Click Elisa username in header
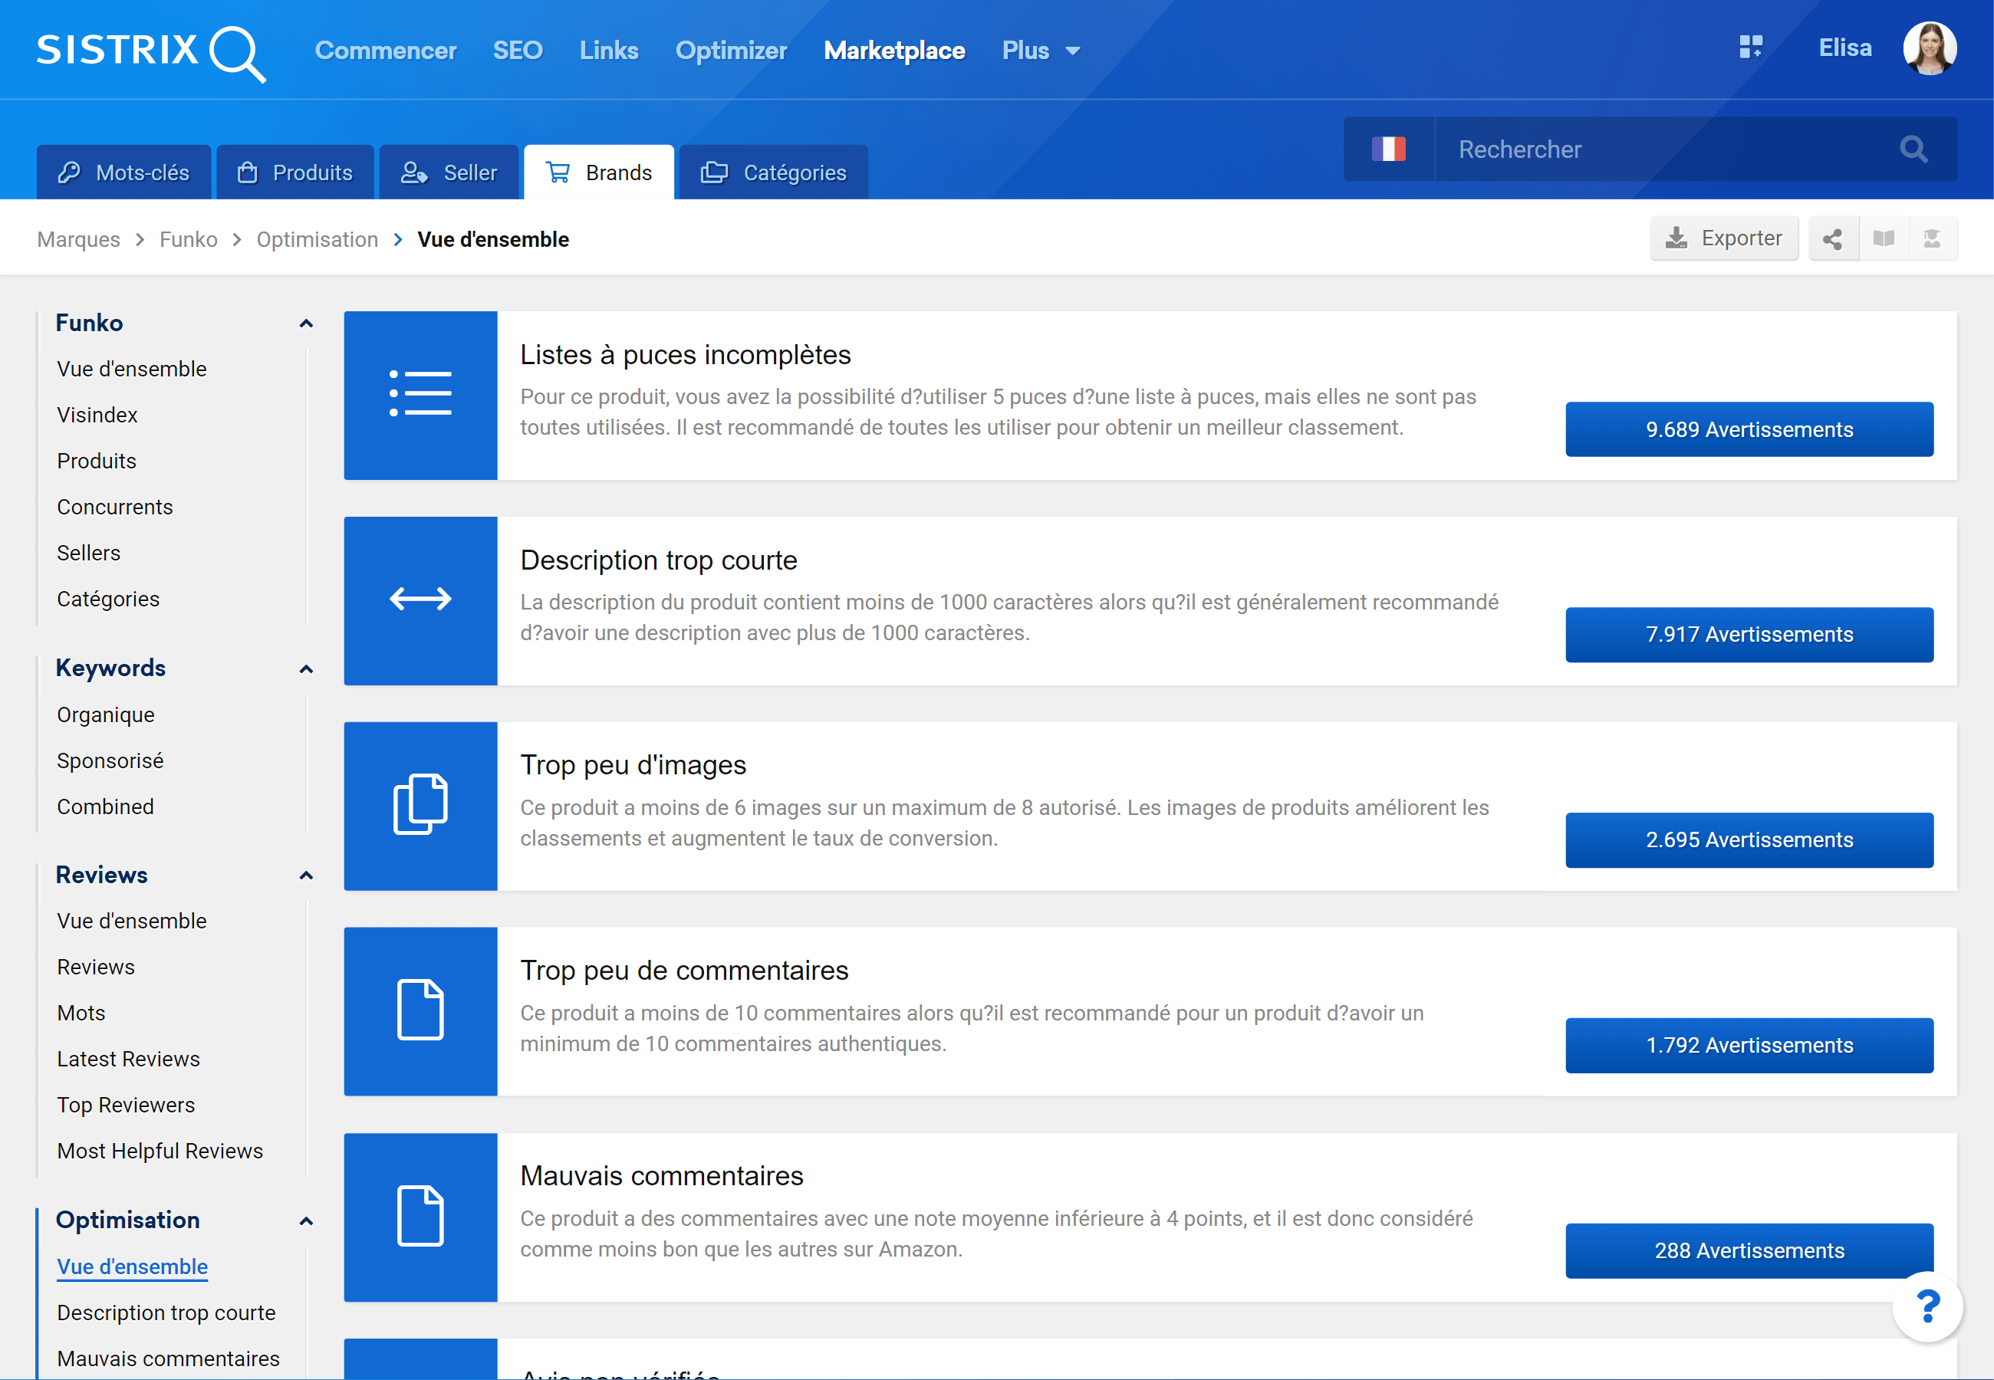The image size is (1994, 1380). pyautogui.click(x=1845, y=48)
